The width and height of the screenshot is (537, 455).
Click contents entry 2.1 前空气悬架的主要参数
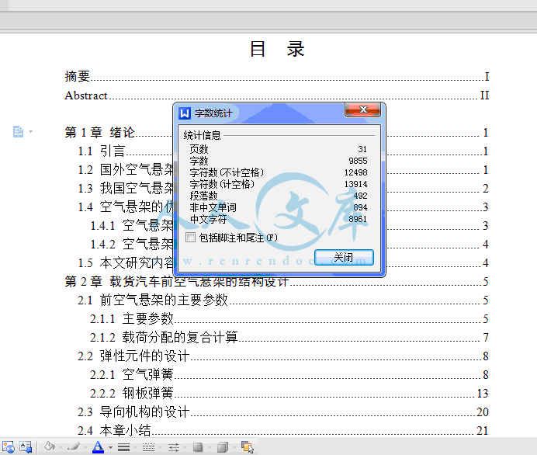click(x=283, y=300)
